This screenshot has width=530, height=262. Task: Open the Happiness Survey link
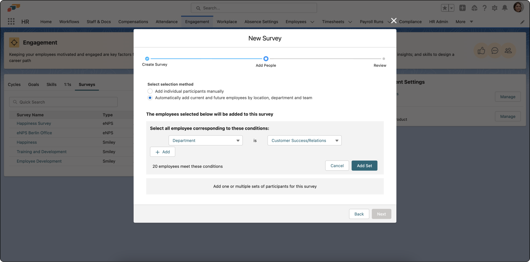pyautogui.click(x=34, y=123)
